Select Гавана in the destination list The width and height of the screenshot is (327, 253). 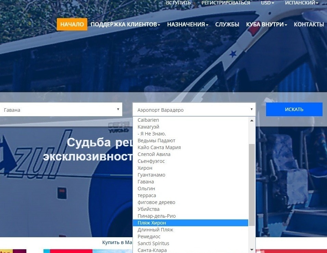[x=191, y=182]
